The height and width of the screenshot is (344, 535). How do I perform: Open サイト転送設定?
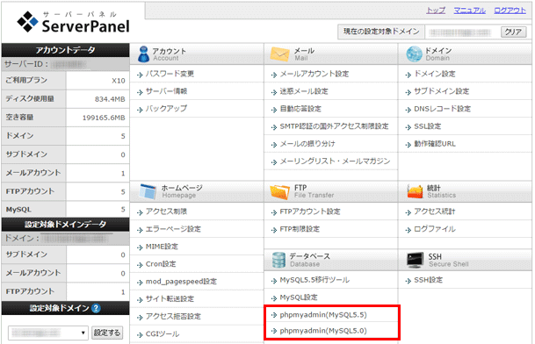[170, 298]
